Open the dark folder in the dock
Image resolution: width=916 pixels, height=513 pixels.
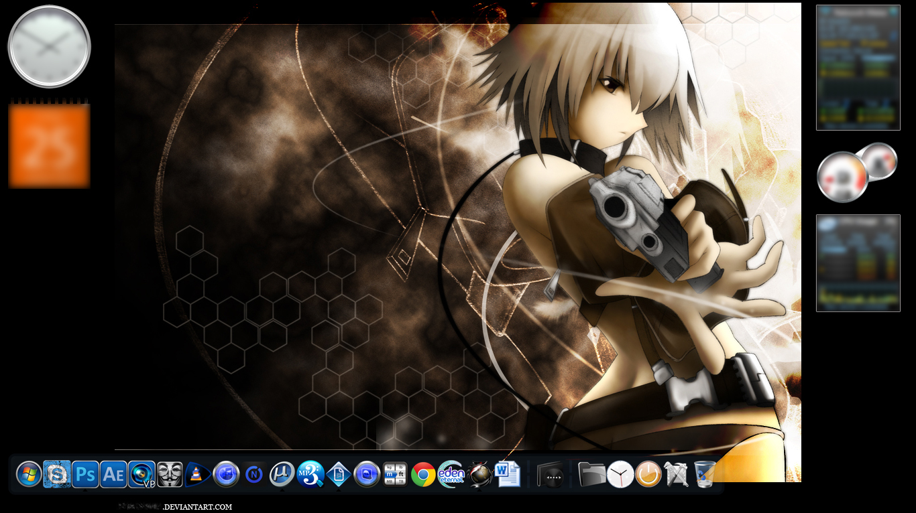coord(592,474)
